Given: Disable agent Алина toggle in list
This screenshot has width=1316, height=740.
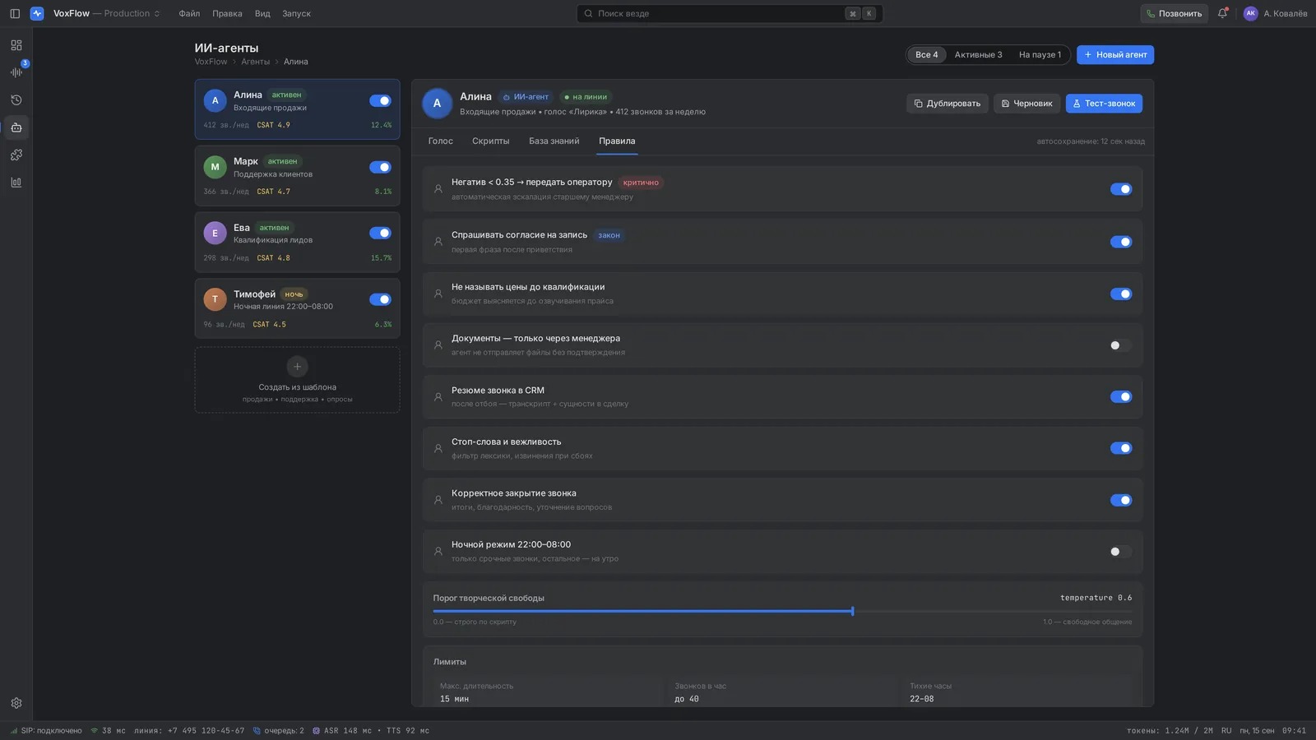Looking at the screenshot, I should click(x=380, y=100).
